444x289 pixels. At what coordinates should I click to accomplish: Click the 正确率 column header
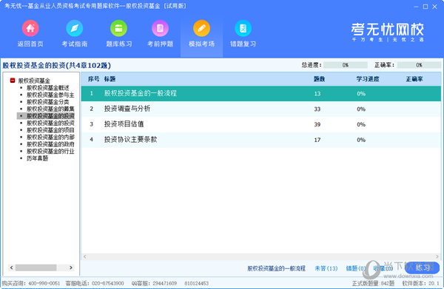click(414, 79)
